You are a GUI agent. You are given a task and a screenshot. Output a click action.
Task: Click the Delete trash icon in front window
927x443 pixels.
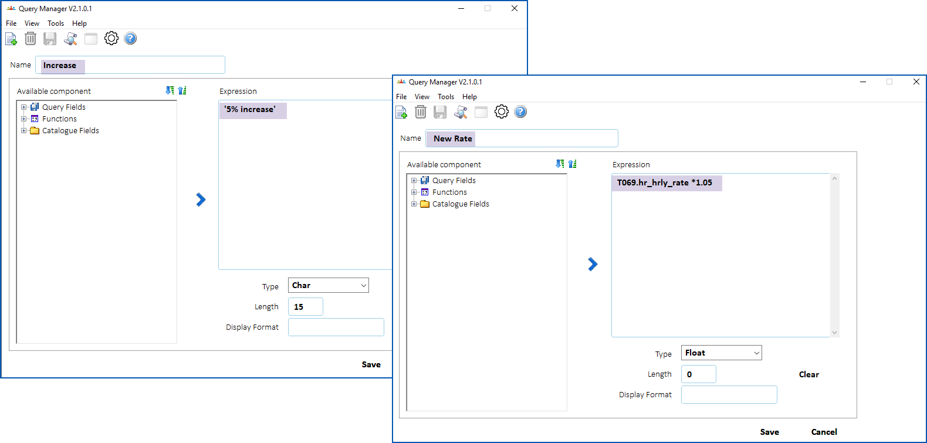click(x=421, y=112)
